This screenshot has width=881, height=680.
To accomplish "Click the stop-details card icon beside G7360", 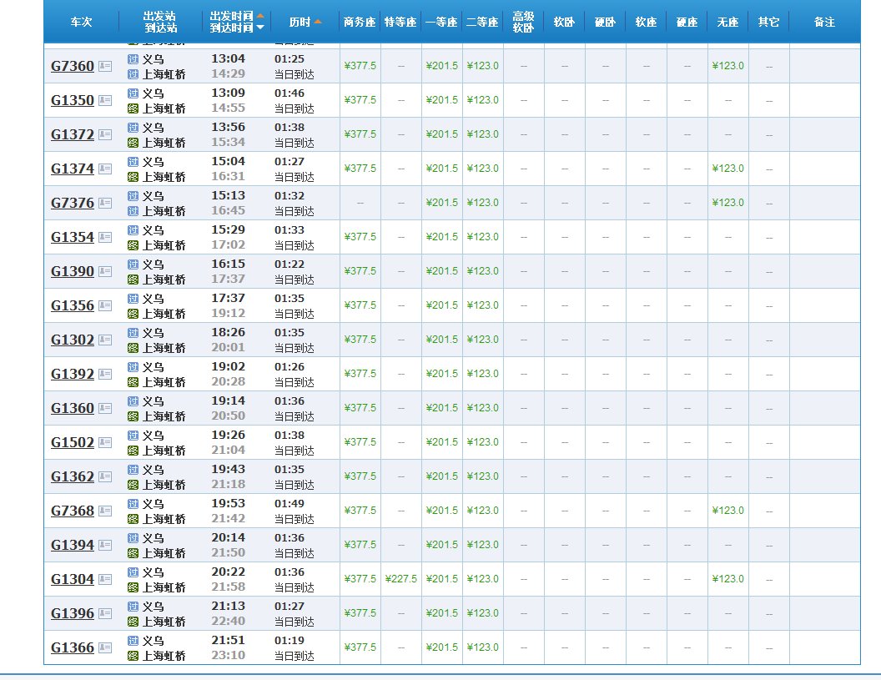I will (x=104, y=66).
